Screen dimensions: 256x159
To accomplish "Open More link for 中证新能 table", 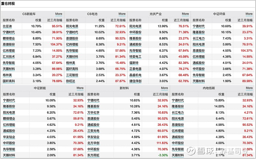I will coord(80,88).
